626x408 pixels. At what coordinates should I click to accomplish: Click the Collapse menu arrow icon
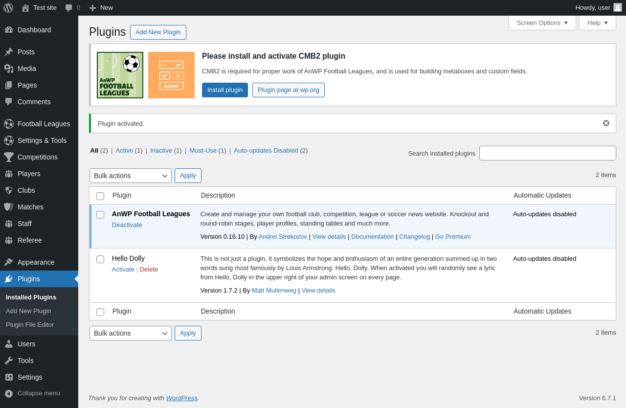pyautogui.click(x=9, y=393)
